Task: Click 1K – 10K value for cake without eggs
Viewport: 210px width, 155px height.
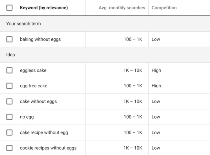Action: coord(133,102)
